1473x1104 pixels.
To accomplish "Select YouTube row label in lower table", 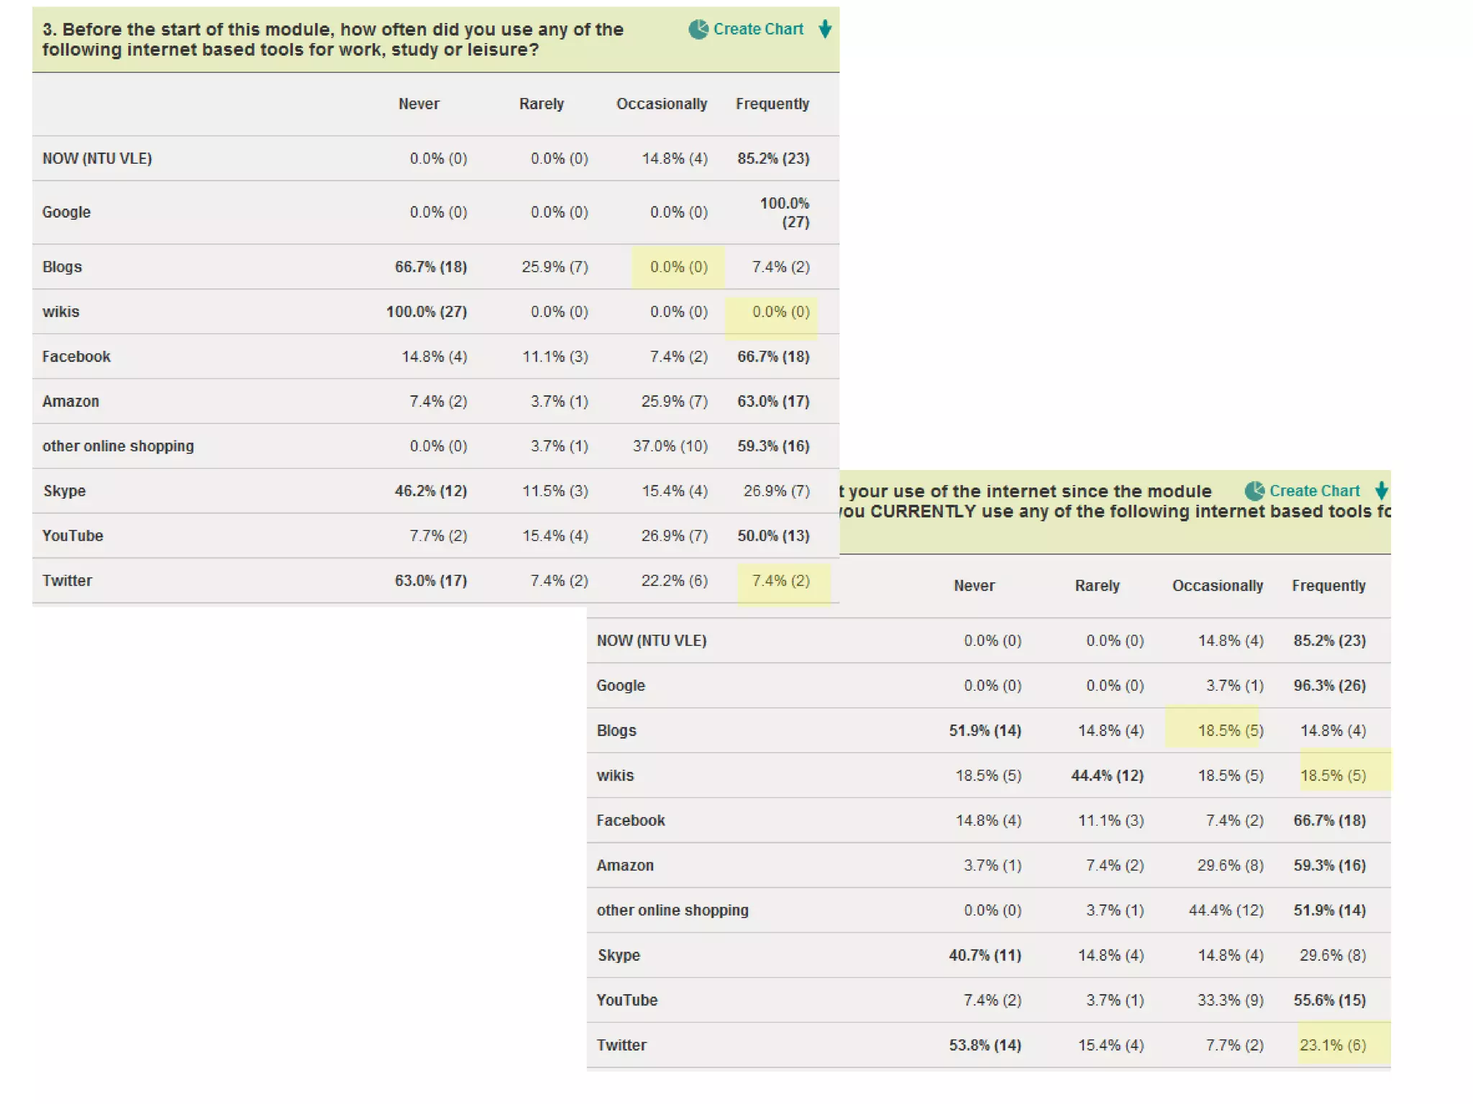I will [x=626, y=1000].
